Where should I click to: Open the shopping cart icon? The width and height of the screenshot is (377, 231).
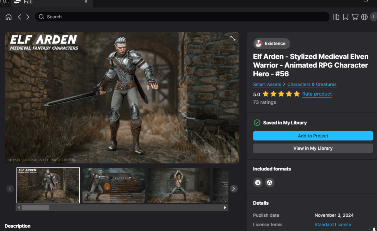pyautogui.click(x=355, y=17)
